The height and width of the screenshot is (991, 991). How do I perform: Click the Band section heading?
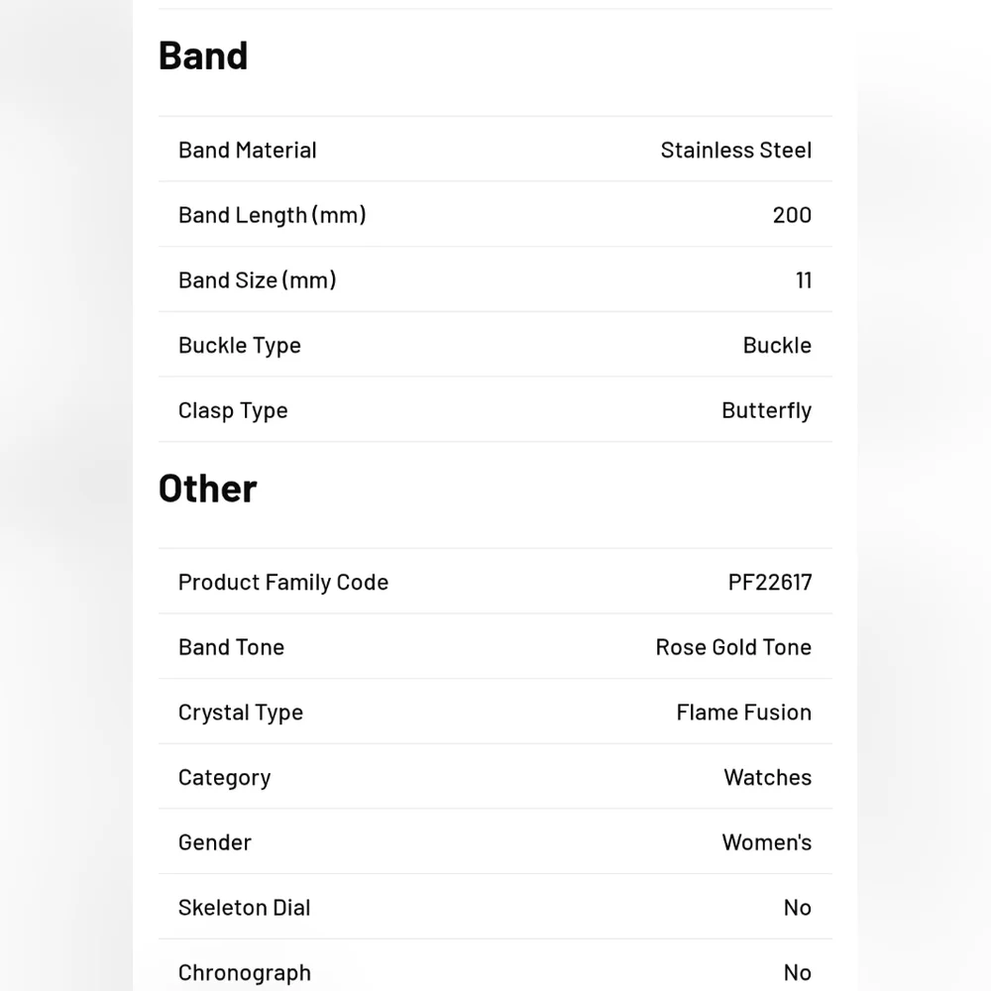203,55
